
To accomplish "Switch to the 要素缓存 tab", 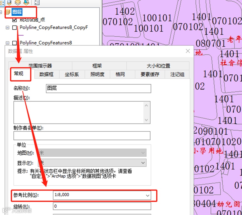I will [150, 74].
